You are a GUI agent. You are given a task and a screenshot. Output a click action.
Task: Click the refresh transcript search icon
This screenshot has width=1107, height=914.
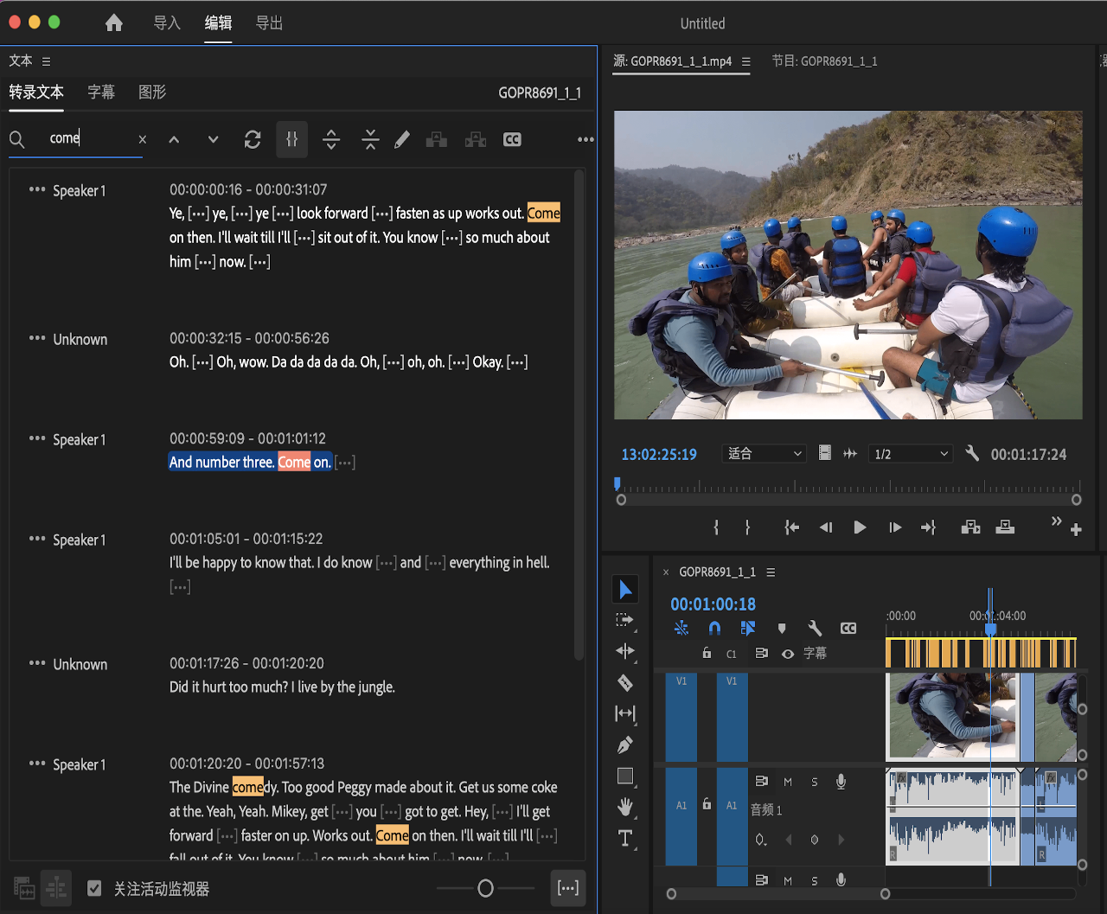[253, 139]
